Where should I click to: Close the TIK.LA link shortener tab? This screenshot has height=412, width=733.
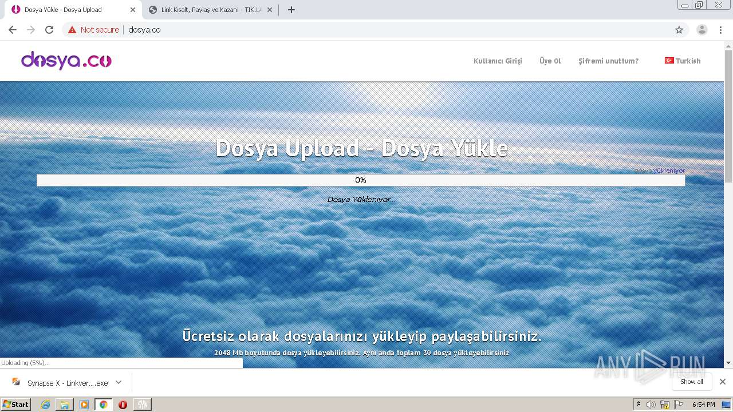[x=270, y=10]
